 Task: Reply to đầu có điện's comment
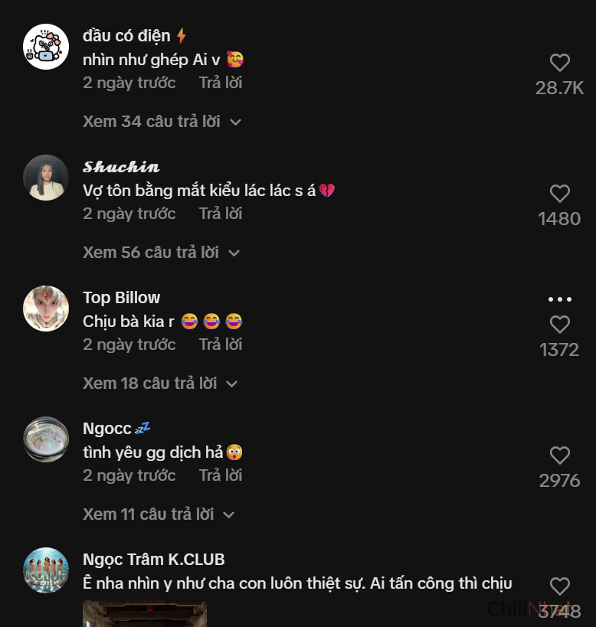[x=221, y=83]
